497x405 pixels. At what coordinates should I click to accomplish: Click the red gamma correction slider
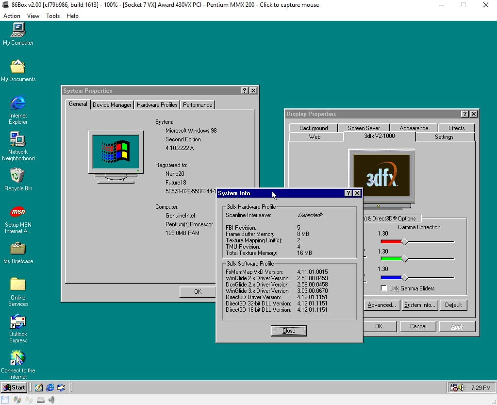point(404,242)
